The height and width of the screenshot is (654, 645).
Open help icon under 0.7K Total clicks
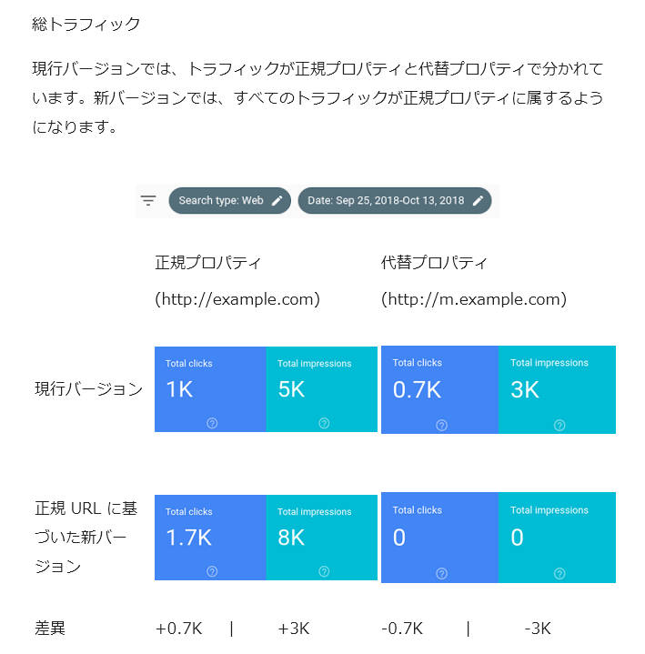point(442,426)
